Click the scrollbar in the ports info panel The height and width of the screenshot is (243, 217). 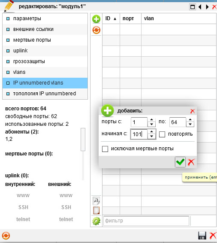click(83, 140)
